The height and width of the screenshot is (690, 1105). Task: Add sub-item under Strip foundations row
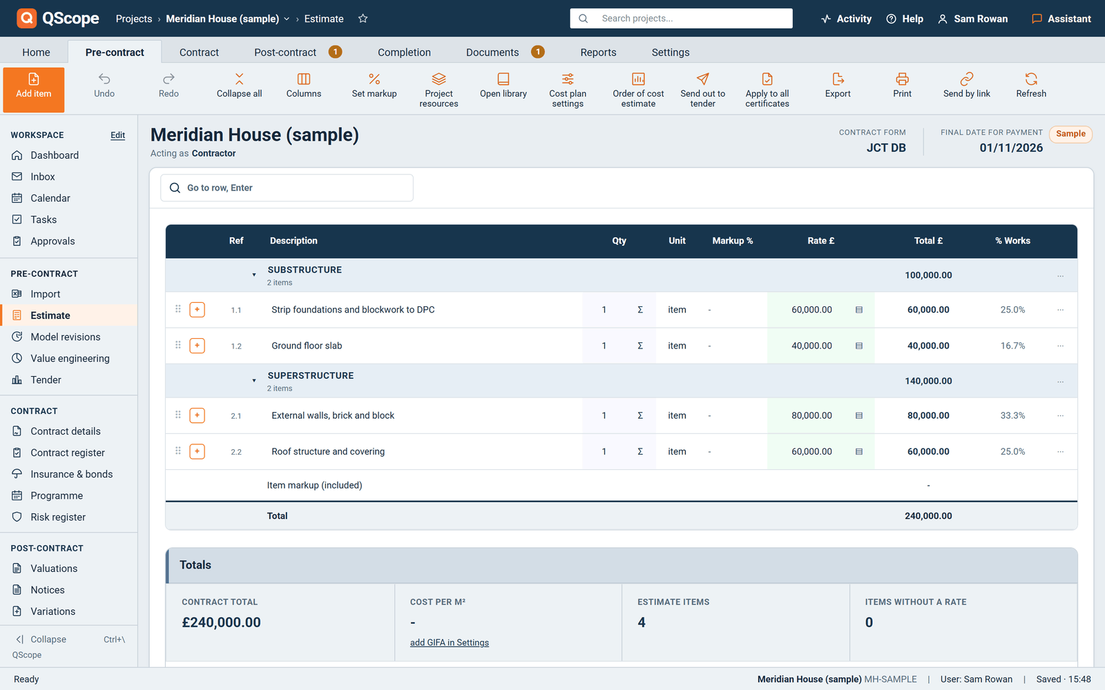click(x=198, y=310)
